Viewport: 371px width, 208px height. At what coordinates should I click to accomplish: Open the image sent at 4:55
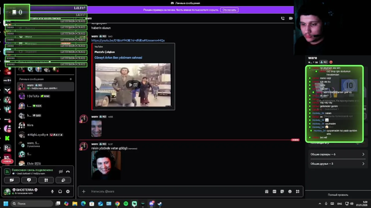(97, 129)
